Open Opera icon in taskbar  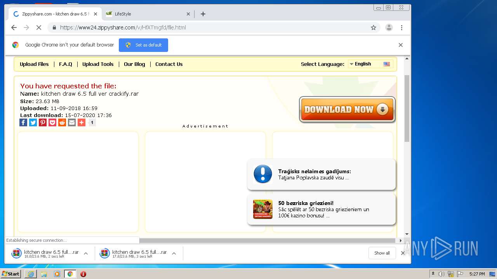[83, 274]
